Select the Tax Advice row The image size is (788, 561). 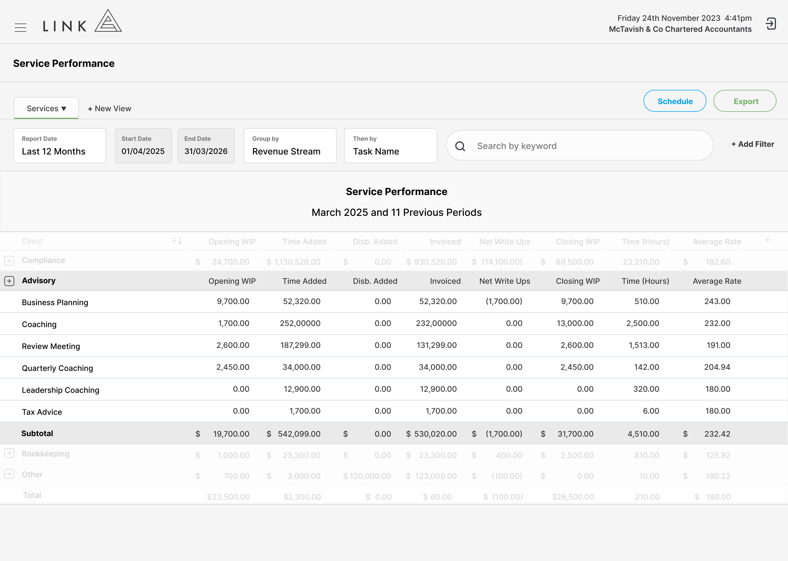[394, 411]
